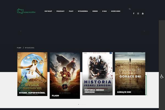Open the Kup bilet menu item
The width and height of the screenshot is (165, 110).
(48, 11)
